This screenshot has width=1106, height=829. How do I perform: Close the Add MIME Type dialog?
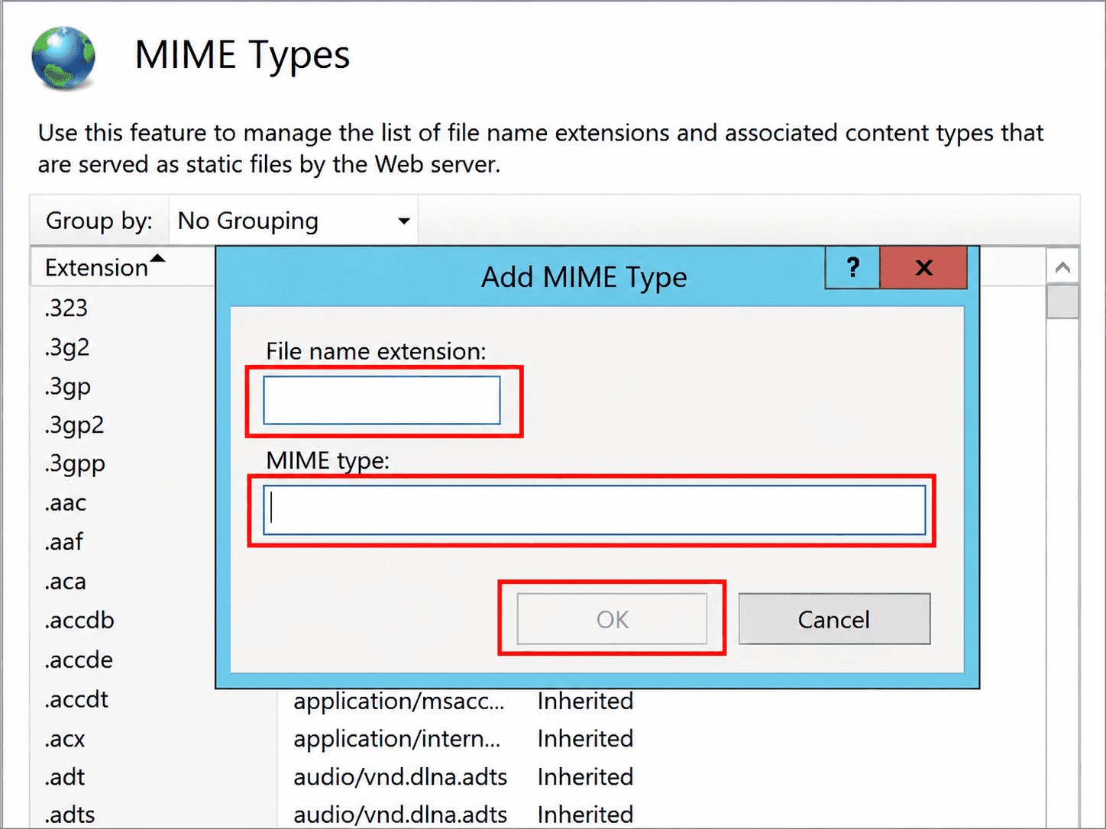pyautogui.click(x=923, y=267)
